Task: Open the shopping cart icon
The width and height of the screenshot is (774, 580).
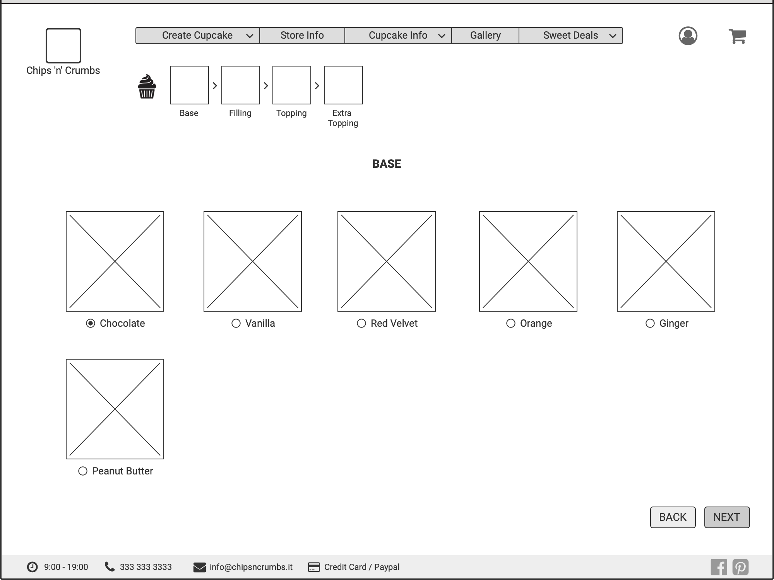Action: click(737, 36)
